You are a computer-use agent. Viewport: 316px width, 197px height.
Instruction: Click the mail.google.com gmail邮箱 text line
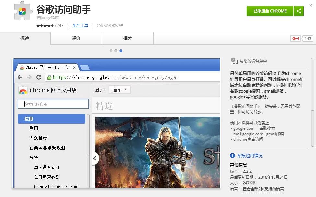(257, 134)
